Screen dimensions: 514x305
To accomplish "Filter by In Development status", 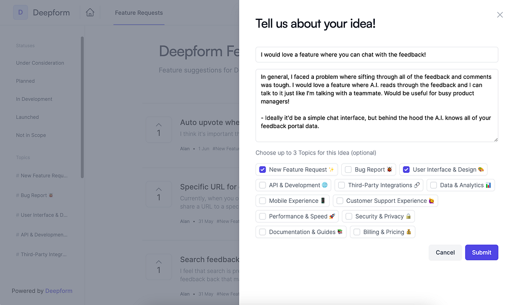I will tap(34, 99).
